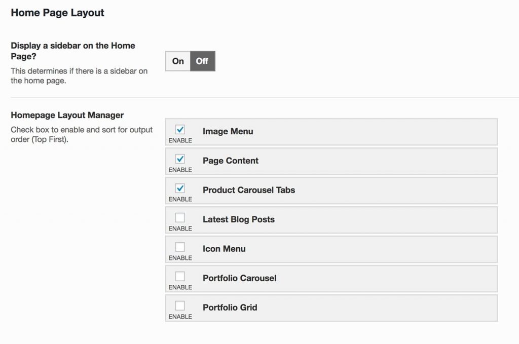Enable the Icon Menu checkbox
This screenshot has height=344, width=519.
[x=180, y=247]
